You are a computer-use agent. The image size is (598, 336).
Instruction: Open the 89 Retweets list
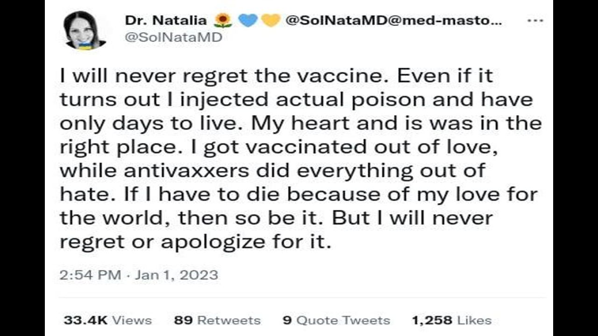pos(217,320)
